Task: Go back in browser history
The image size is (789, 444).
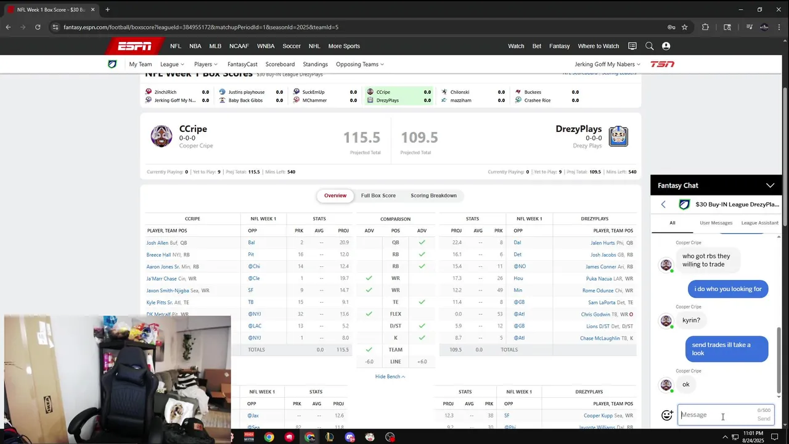Action: (x=8, y=27)
